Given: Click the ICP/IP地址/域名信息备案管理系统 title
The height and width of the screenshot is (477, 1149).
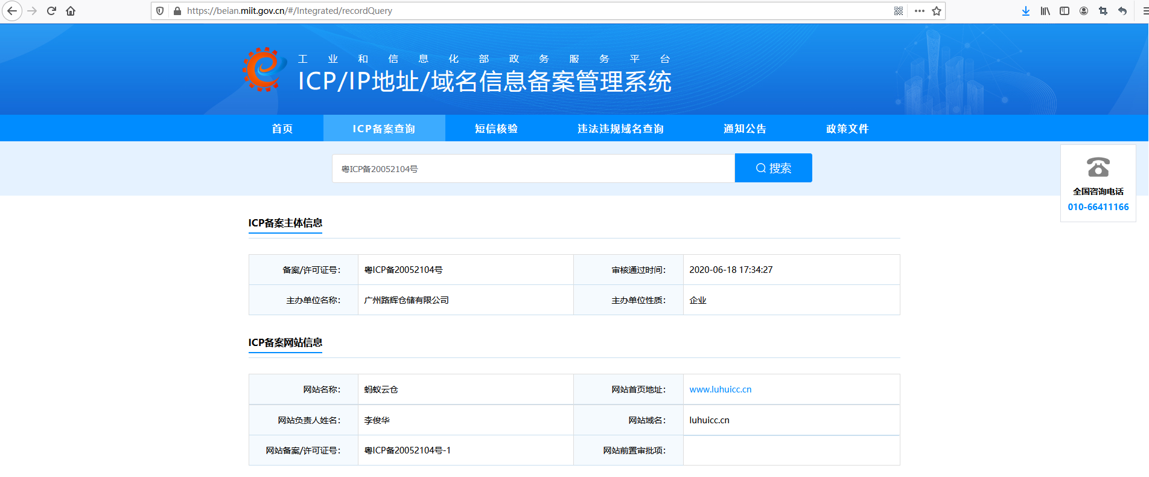Looking at the screenshot, I should (485, 82).
